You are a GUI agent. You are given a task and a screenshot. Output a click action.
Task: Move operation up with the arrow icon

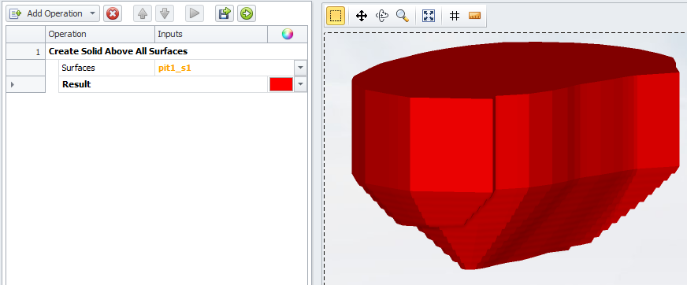pyautogui.click(x=142, y=14)
